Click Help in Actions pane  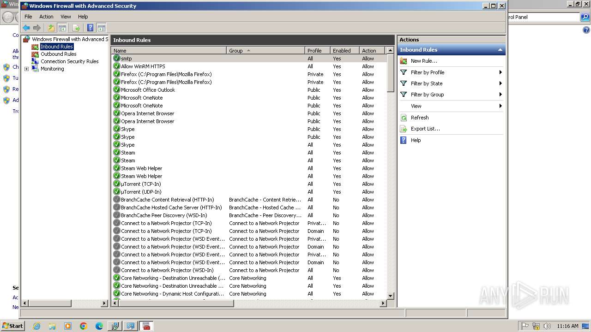[x=416, y=140]
